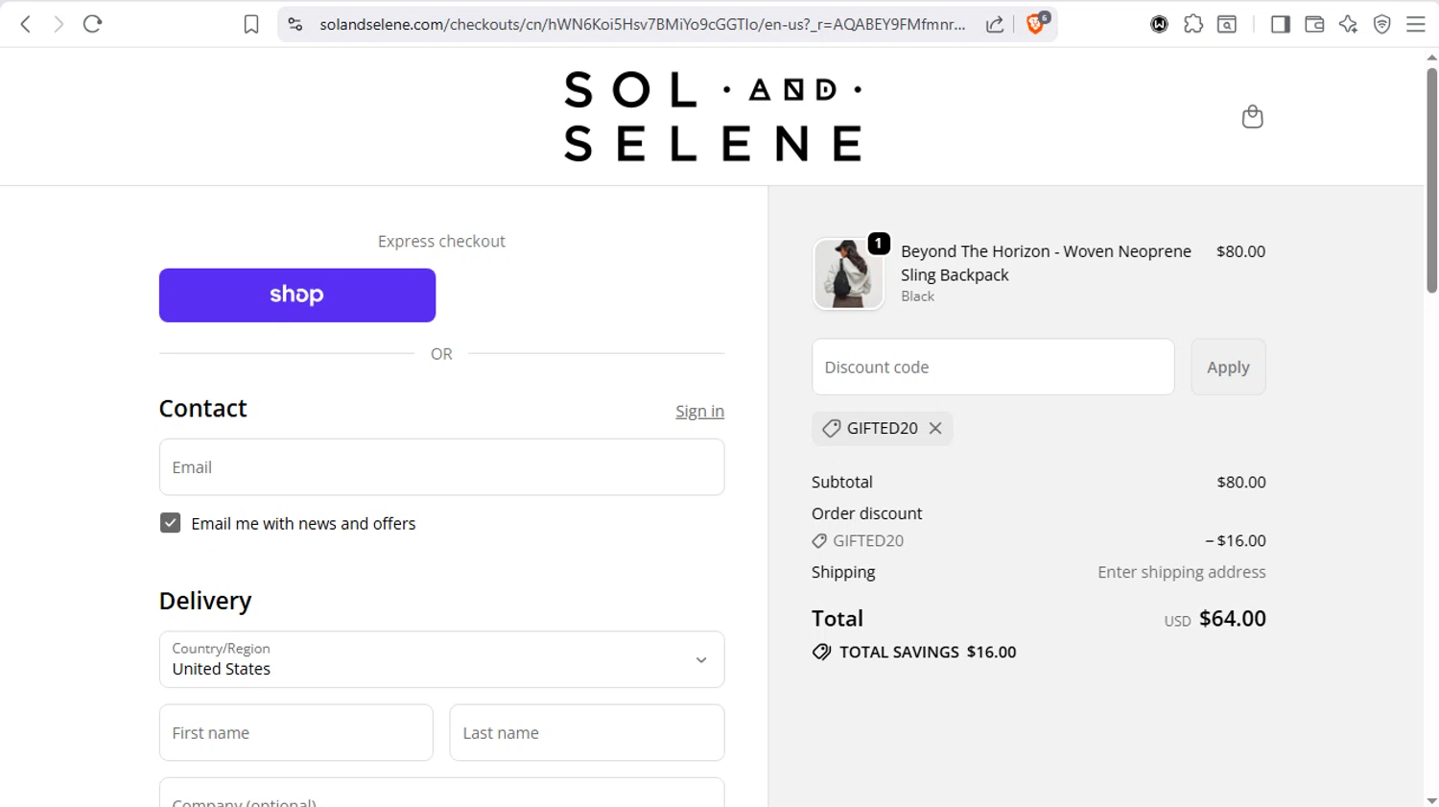
Task: Share this page link
Action: (995, 24)
